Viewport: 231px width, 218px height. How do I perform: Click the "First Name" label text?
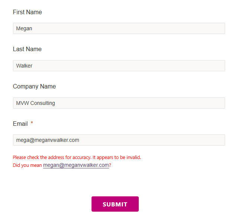[x=27, y=12]
